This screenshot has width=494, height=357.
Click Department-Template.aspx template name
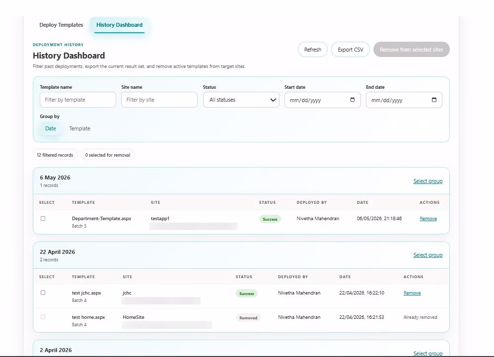click(101, 219)
